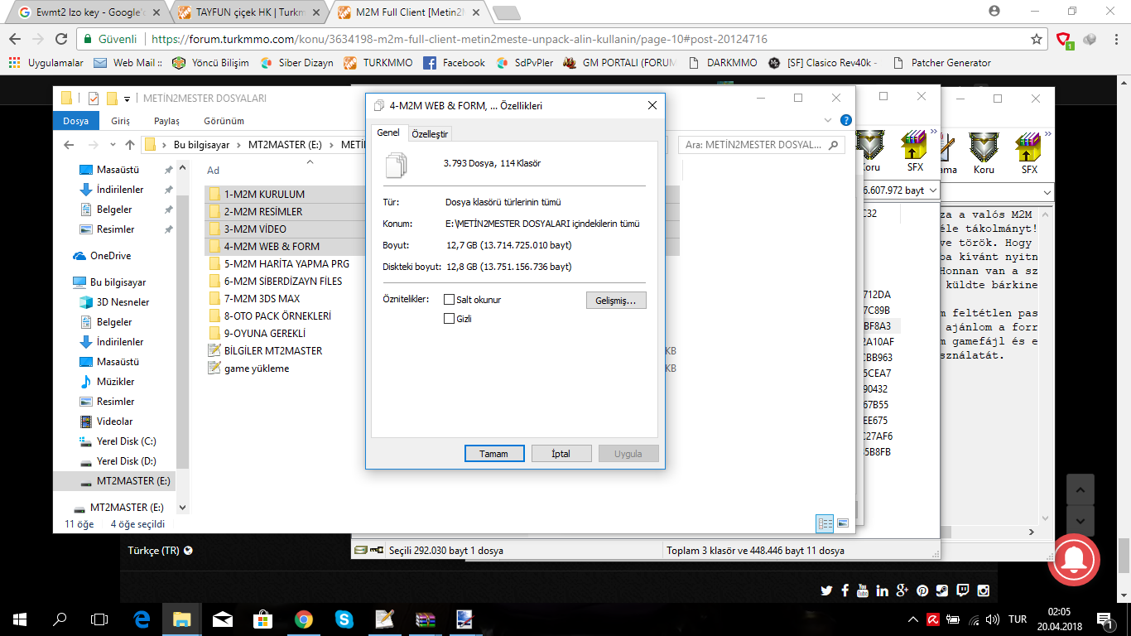Click the METİN2MESTER search field
The width and height of the screenshot is (1131, 636).
[762, 145]
